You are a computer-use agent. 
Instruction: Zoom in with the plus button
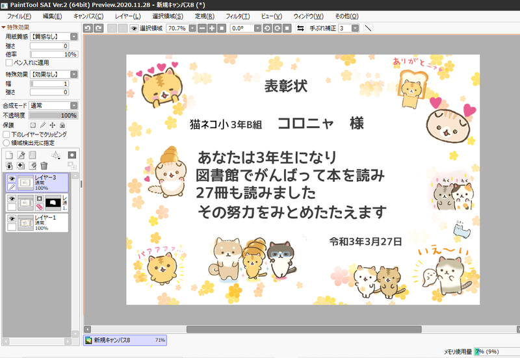pos(212,28)
